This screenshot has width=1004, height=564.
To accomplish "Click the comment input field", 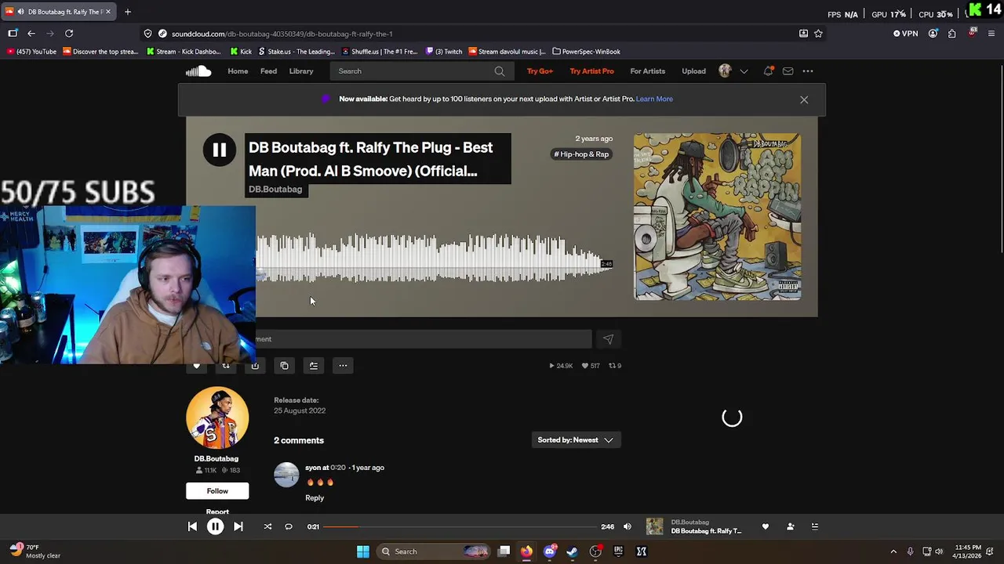I will coord(424,339).
